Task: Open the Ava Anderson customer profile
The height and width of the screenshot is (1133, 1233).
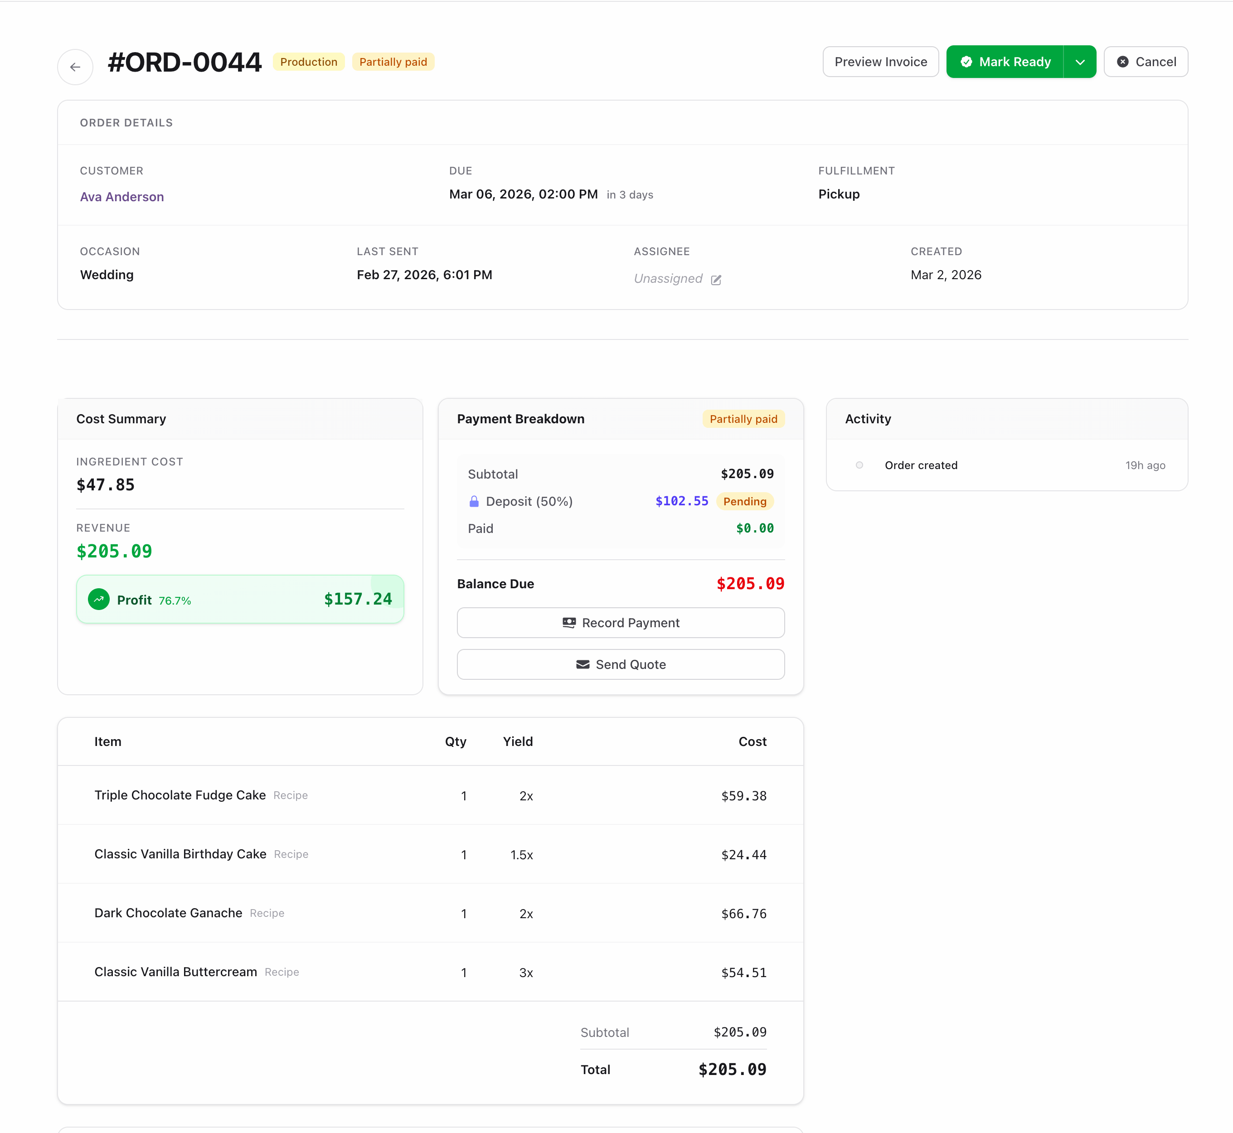Action: click(121, 196)
